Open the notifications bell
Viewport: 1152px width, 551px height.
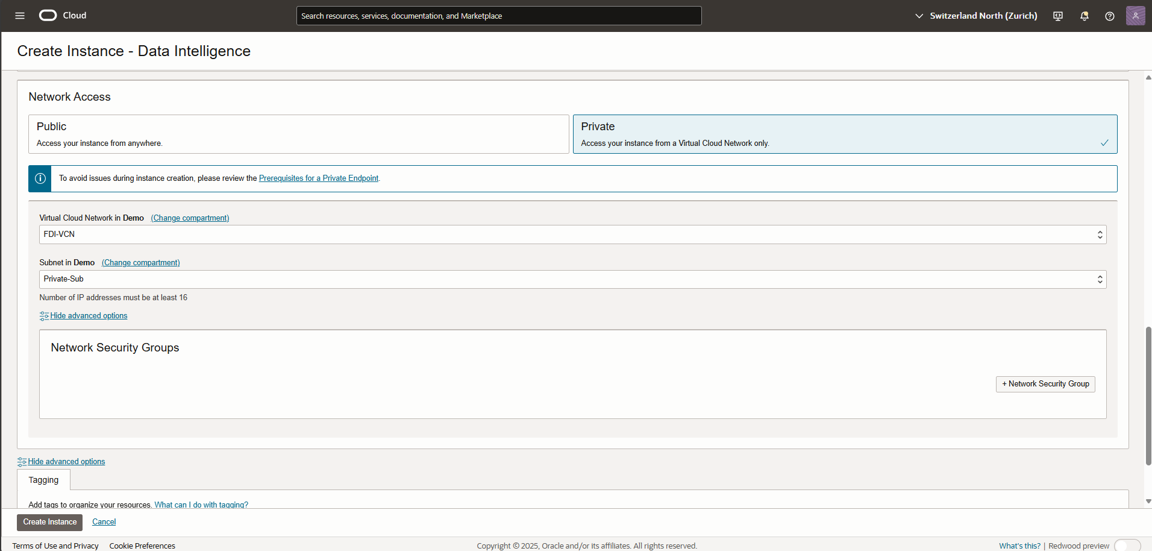(1085, 16)
